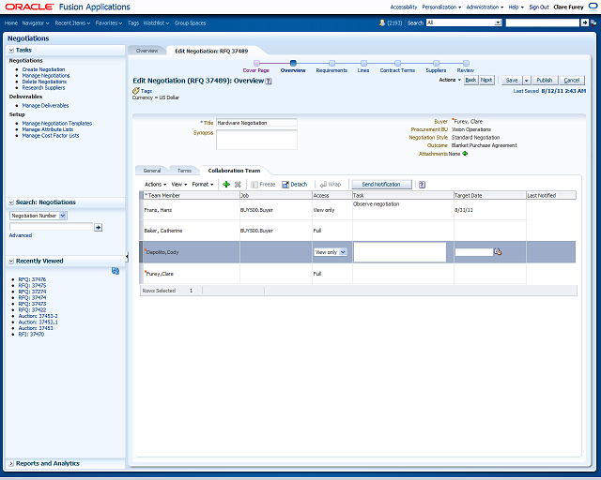Click the Requirements train stop
This screenshot has height=480, width=601.
tap(331, 63)
